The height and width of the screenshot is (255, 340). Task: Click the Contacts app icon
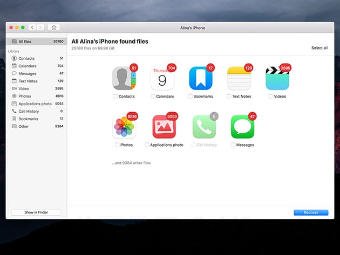124,79
